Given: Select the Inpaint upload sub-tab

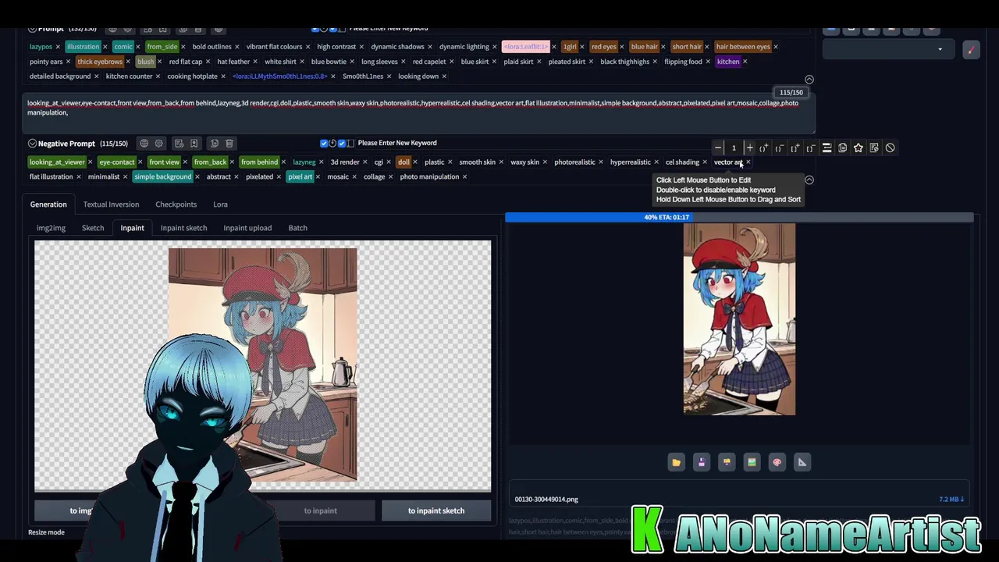Looking at the screenshot, I should (247, 228).
